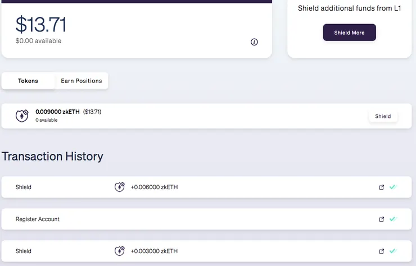Click the zkETH icon next to +0.006000 zkETH
Image resolution: width=416 pixels, height=266 pixels.
[x=119, y=187]
